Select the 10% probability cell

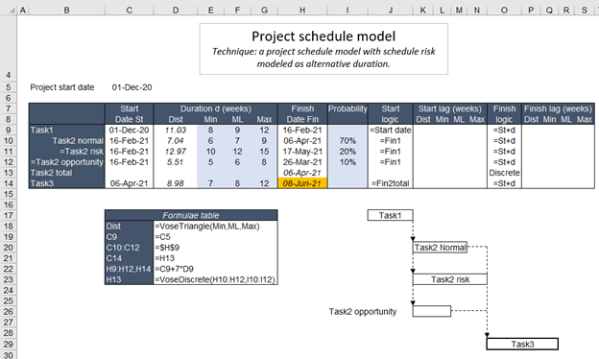pyautogui.click(x=347, y=162)
